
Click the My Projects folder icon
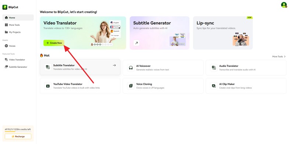click(6, 32)
